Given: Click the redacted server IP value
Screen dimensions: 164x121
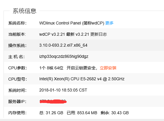Looking at the screenshot, I should click(x=53, y=102).
